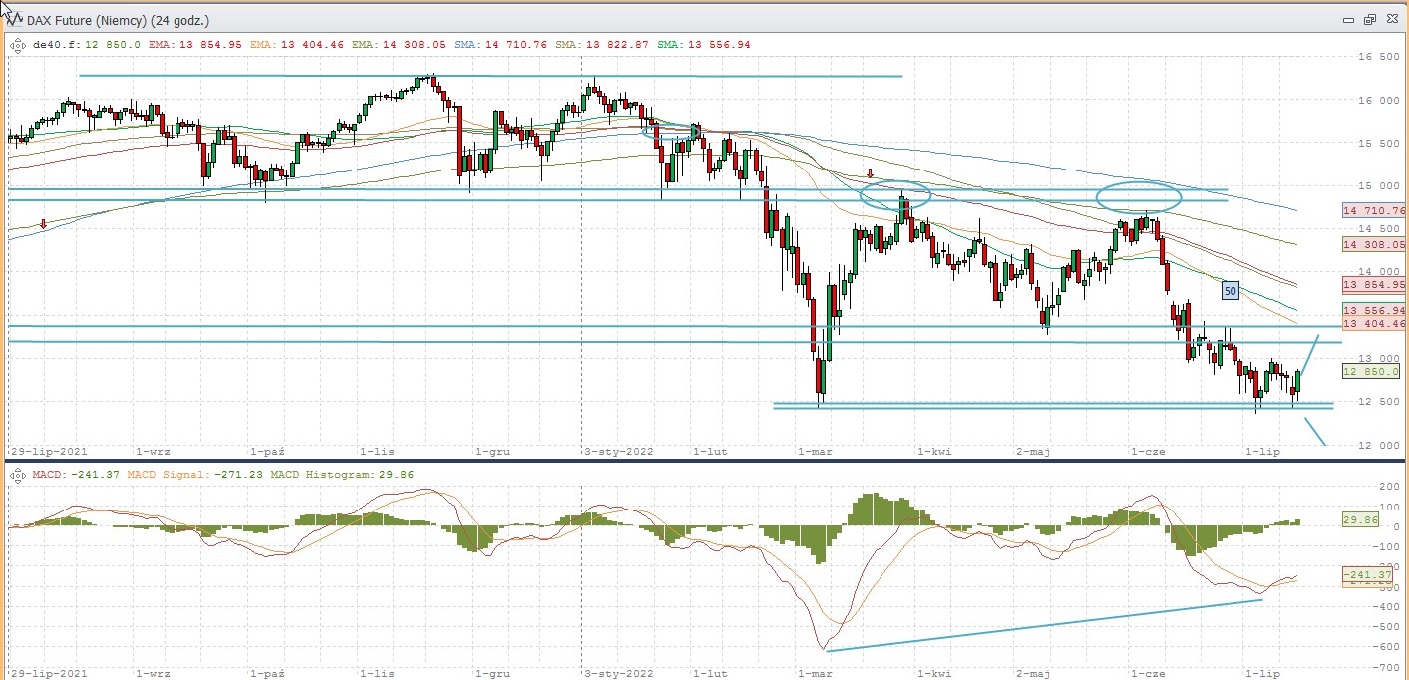The height and width of the screenshot is (680, 1409).
Task: Click the de40.f symbol price label
Action: (66, 45)
